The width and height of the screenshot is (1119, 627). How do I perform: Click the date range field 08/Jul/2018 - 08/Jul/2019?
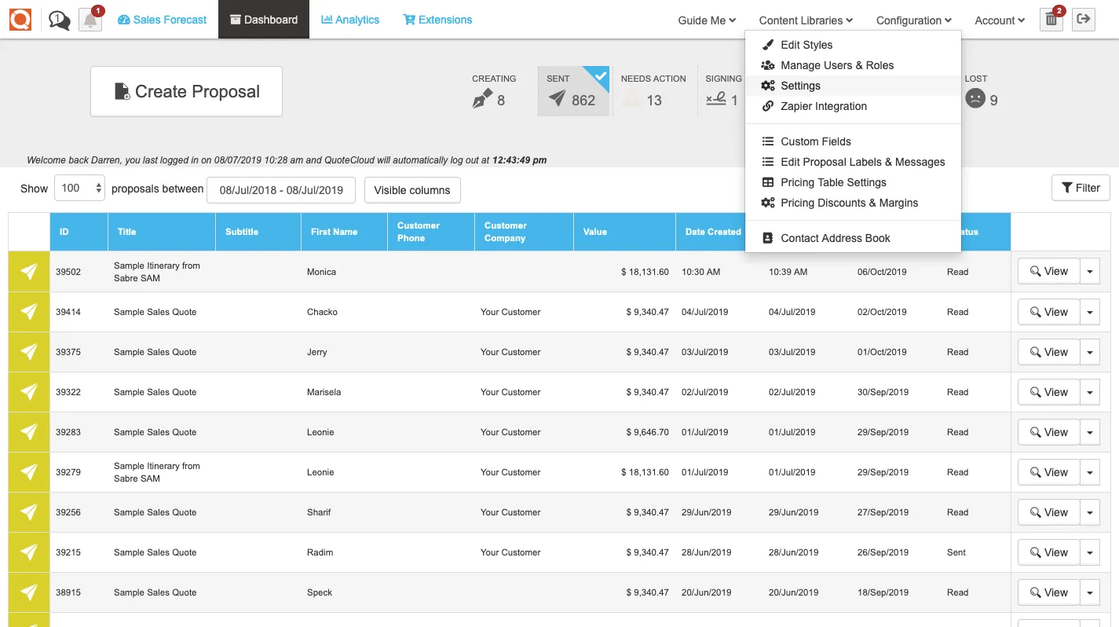pyautogui.click(x=280, y=189)
